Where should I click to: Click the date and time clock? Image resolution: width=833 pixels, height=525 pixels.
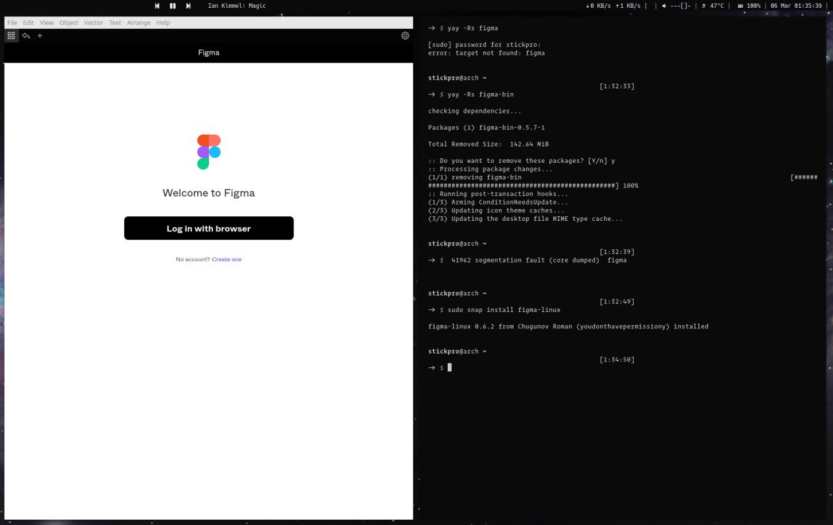[797, 6]
